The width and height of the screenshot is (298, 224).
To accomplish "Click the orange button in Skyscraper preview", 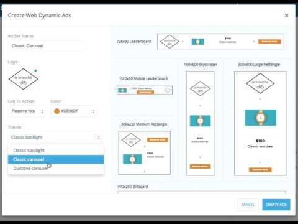I will tap(200, 166).
